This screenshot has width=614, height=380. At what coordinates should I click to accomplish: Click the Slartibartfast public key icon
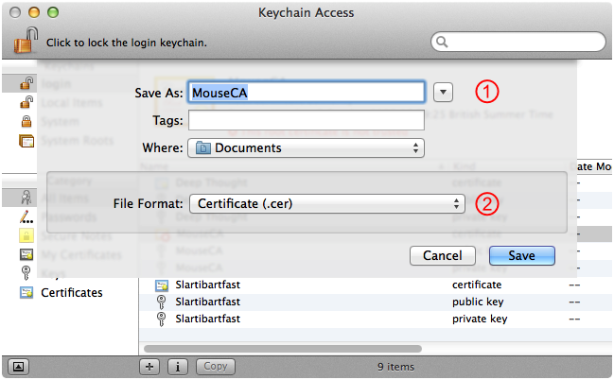(x=161, y=302)
